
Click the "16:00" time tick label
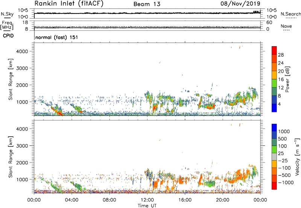pyautogui.click(x=185, y=200)
